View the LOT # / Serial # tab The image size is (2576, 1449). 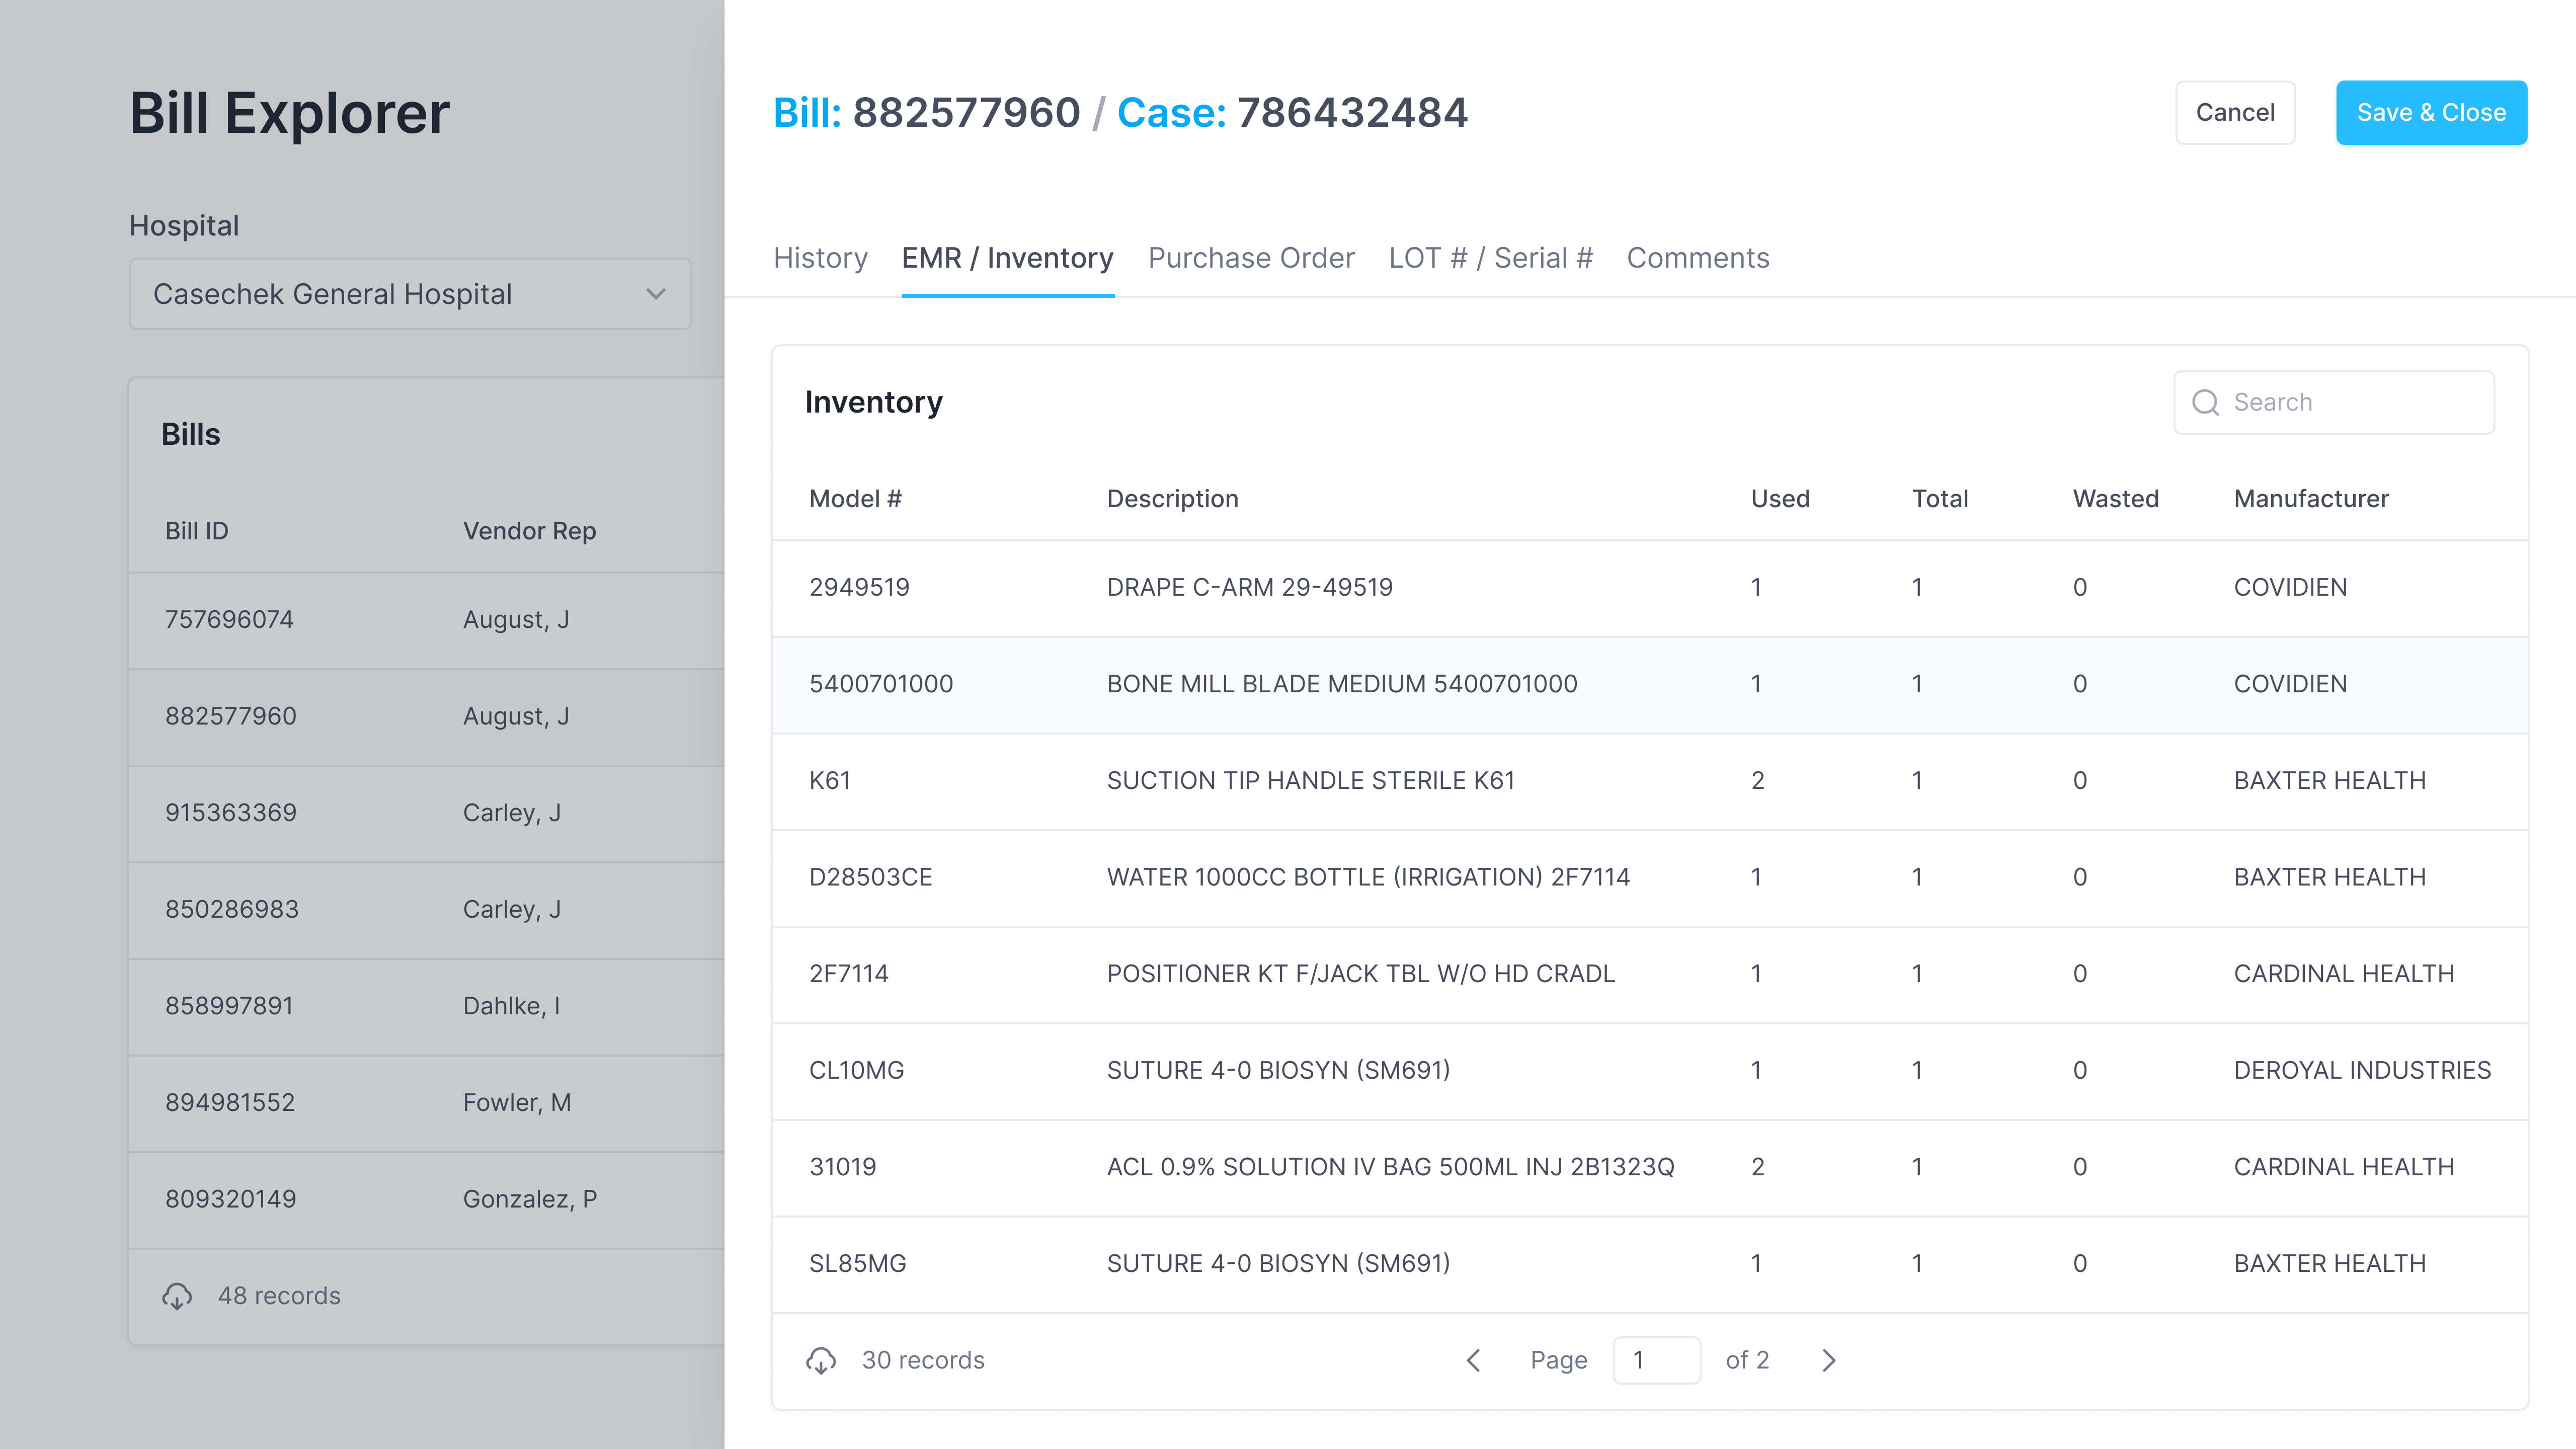(x=1490, y=258)
